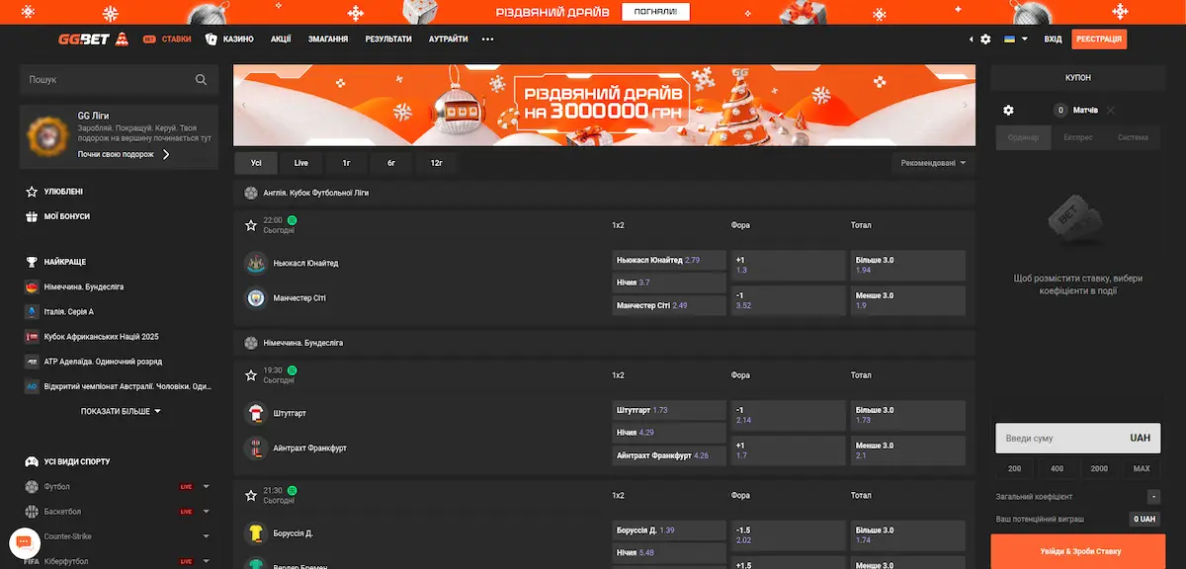Click the GG.BET logo in header
Viewport: 1186px width, 569px height.
click(x=93, y=40)
